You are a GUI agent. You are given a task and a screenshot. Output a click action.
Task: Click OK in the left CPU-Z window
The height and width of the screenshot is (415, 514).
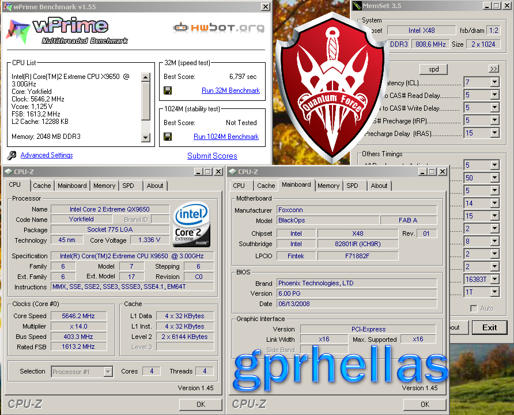click(x=201, y=405)
